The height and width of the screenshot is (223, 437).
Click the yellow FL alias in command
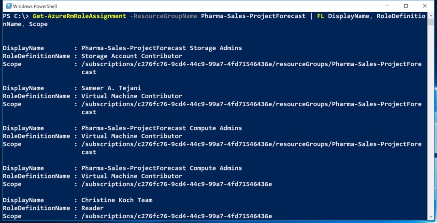(320, 16)
